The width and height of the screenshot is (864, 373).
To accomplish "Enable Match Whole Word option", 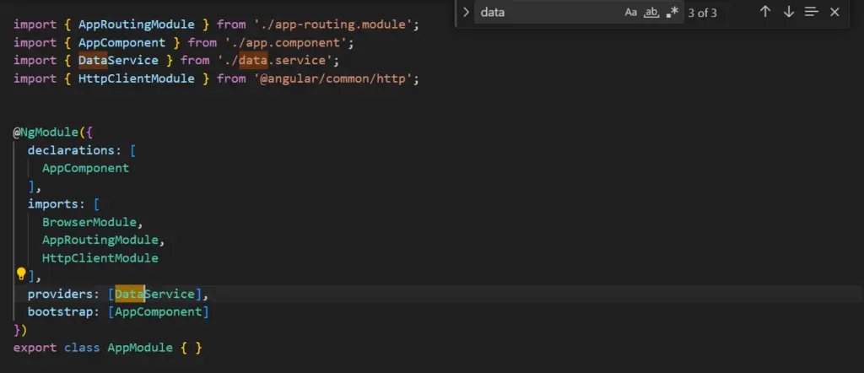I will pyautogui.click(x=651, y=13).
